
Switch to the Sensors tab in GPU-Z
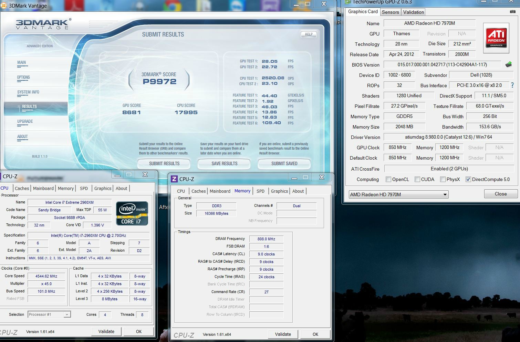(x=390, y=12)
